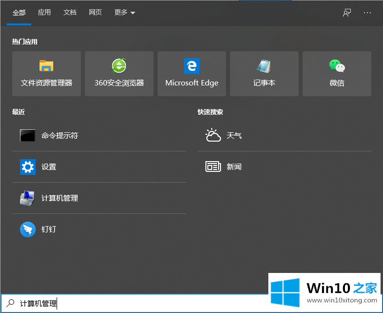Select 设置 label in recent list
The height and width of the screenshot is (313, 383).
(49, 167)
